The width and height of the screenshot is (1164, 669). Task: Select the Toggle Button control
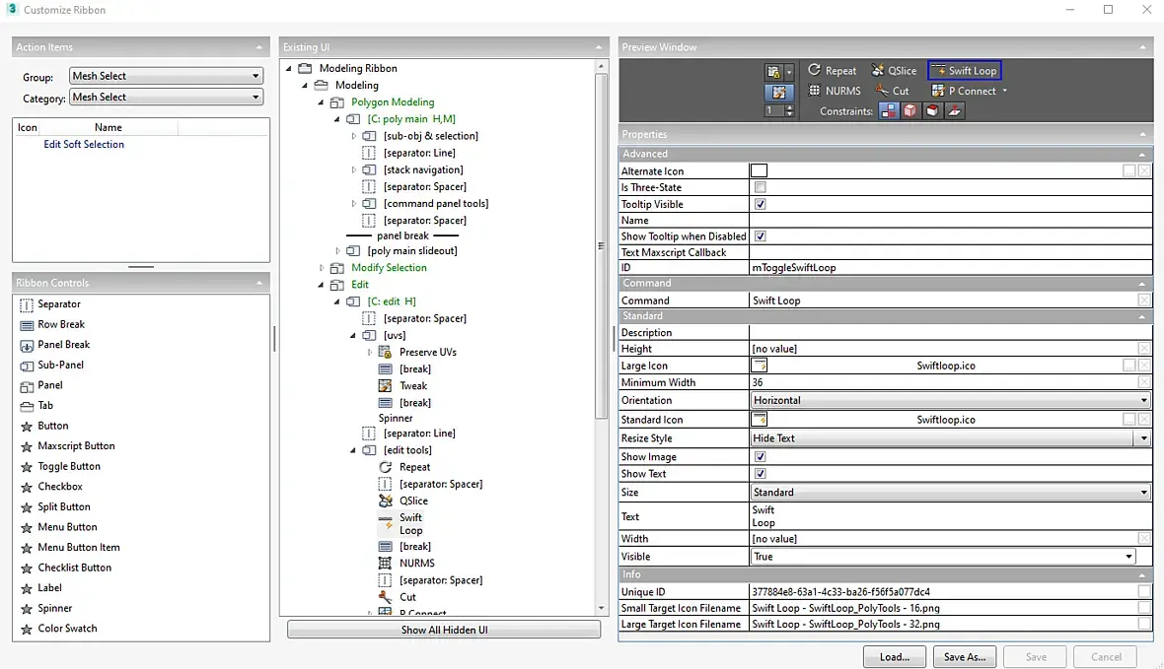pyautogui.click(x=59, y=466)
